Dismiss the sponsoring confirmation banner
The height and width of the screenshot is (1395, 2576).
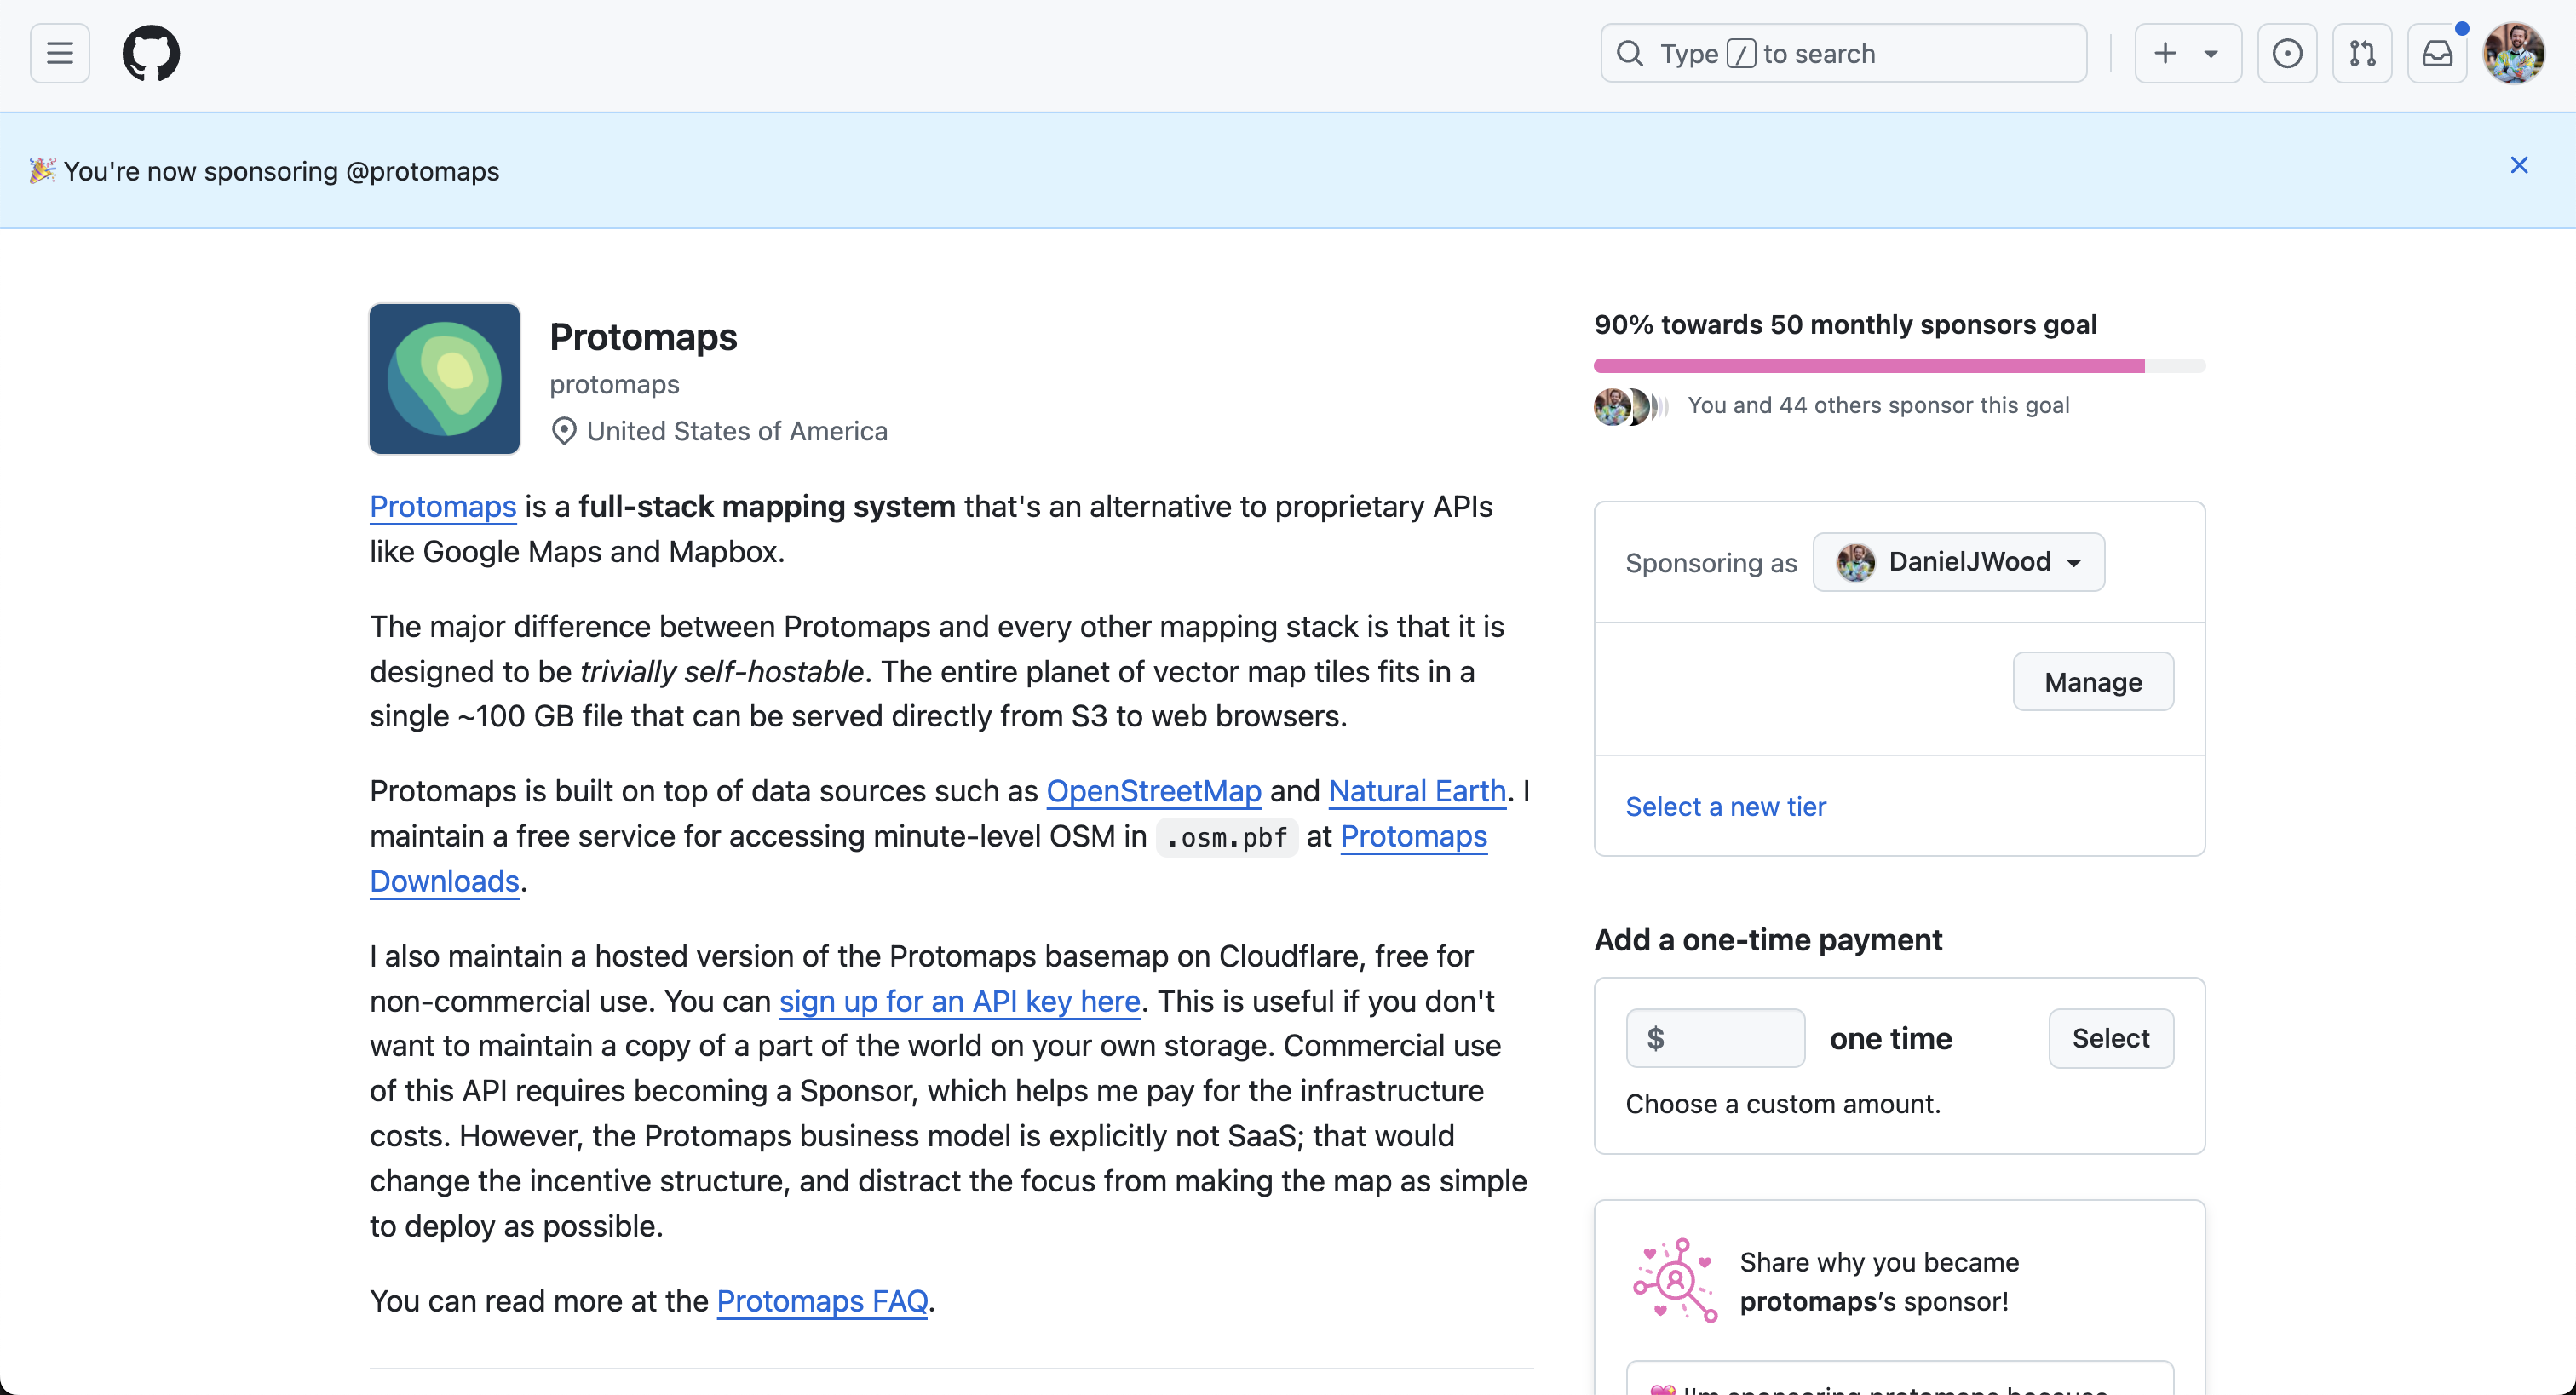point(2519,165)
